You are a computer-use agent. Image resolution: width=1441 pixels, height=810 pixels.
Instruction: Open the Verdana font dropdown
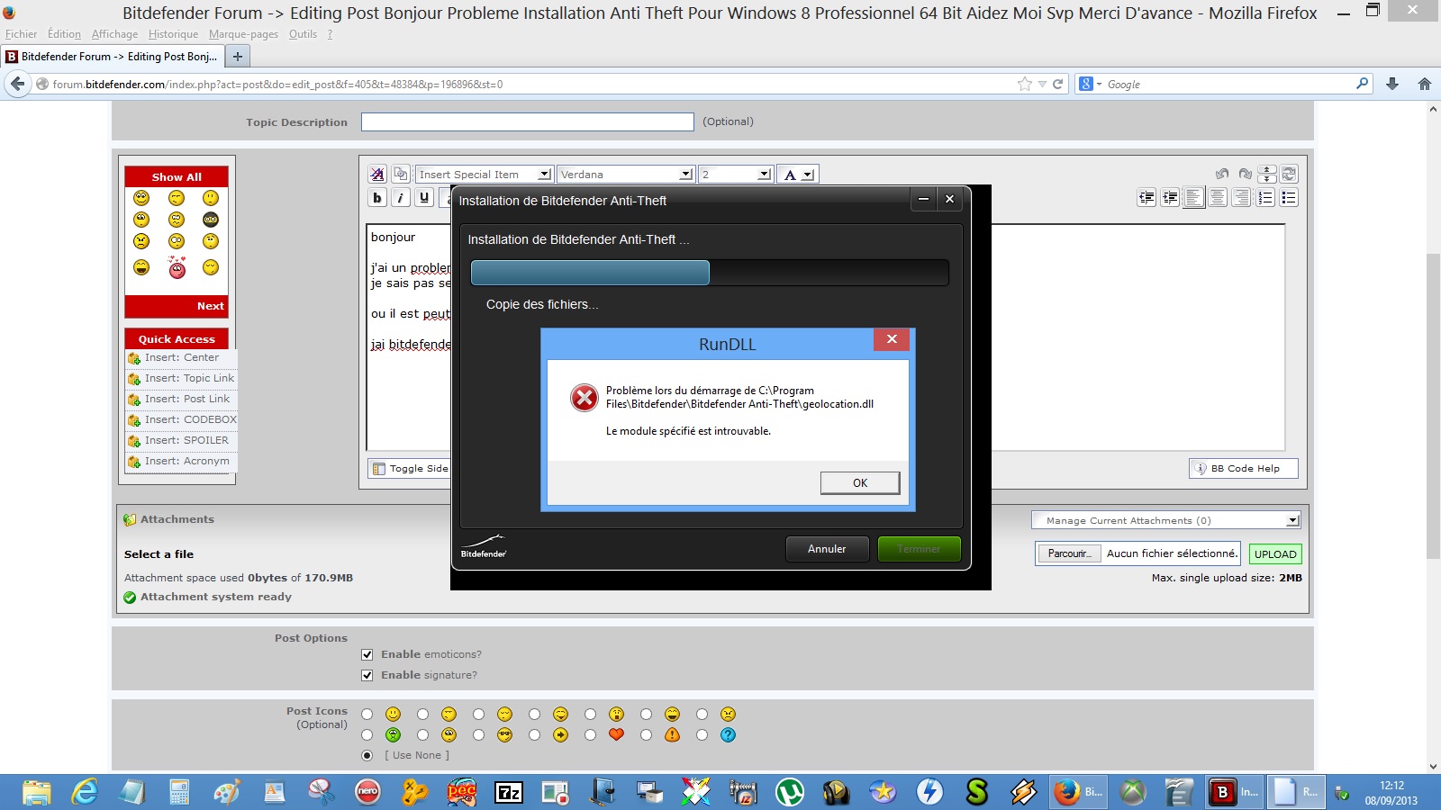point(625,174)
